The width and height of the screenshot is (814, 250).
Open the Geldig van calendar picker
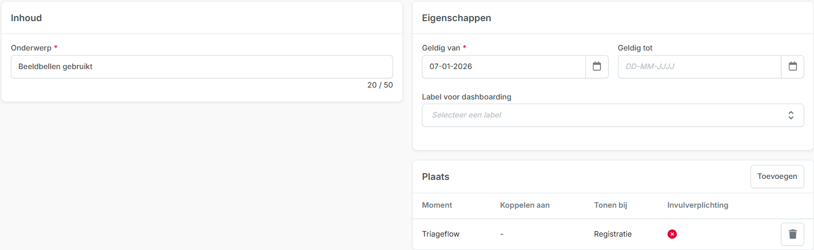(x=597, y=66)
